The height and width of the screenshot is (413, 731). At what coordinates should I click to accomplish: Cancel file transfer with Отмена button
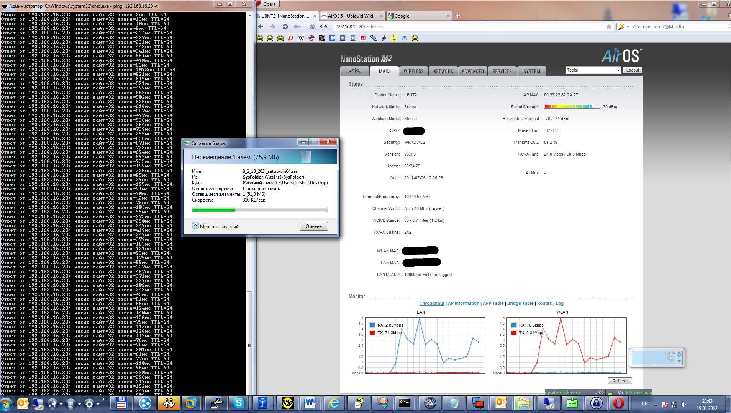pyautogui.click(x=314, y=226)
